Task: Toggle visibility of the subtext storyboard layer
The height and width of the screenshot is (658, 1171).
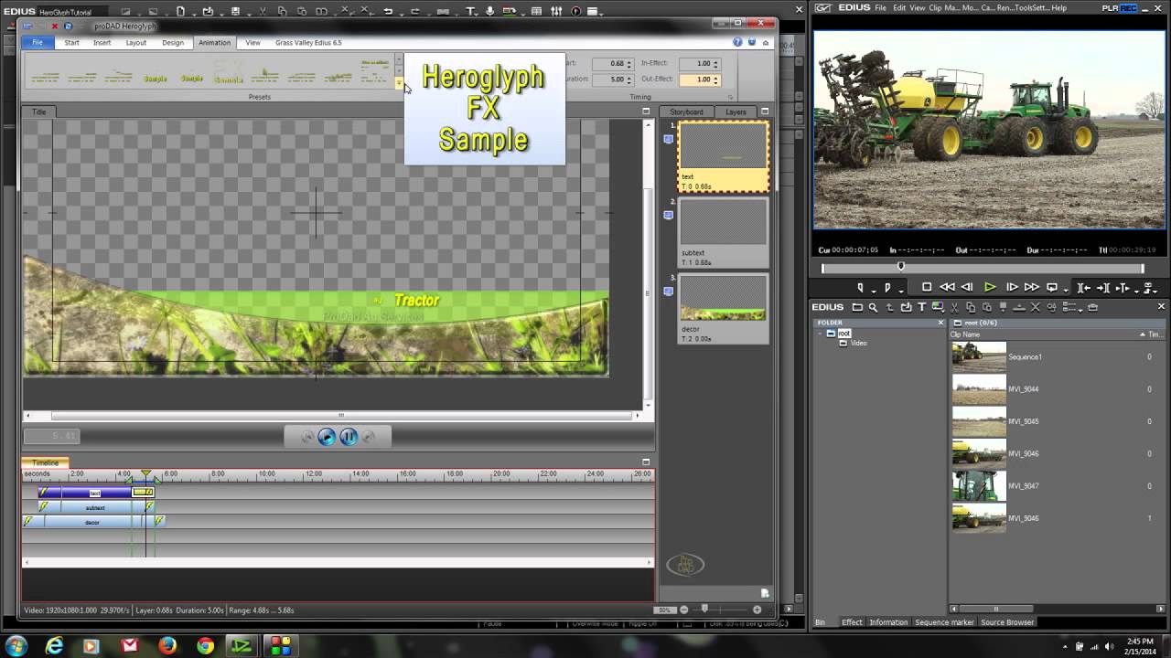Action: coord(668,215)
